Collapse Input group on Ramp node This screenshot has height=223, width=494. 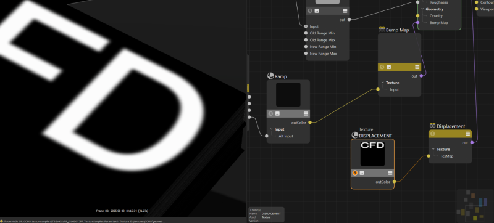pyautogui.click(x=271, y=129)
